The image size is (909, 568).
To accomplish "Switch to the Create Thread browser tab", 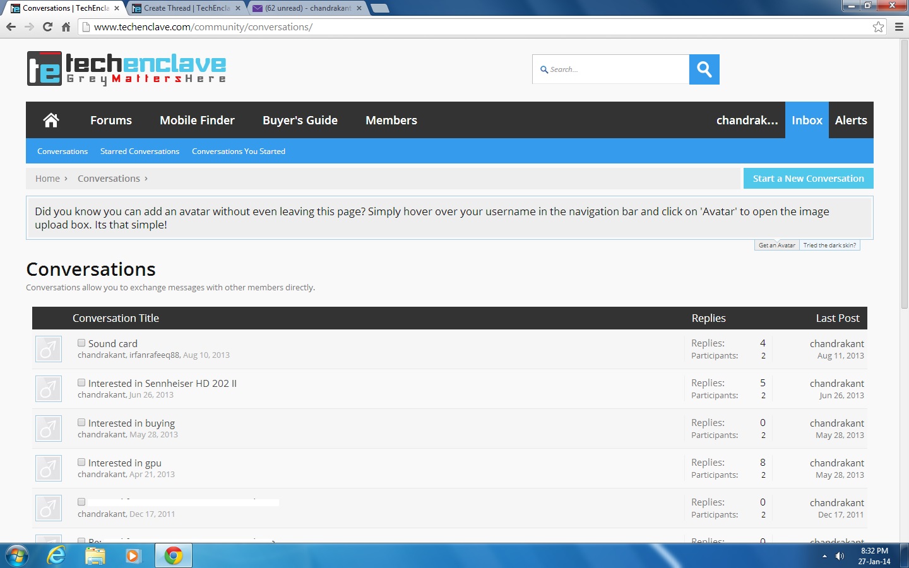I will point(186,8).
